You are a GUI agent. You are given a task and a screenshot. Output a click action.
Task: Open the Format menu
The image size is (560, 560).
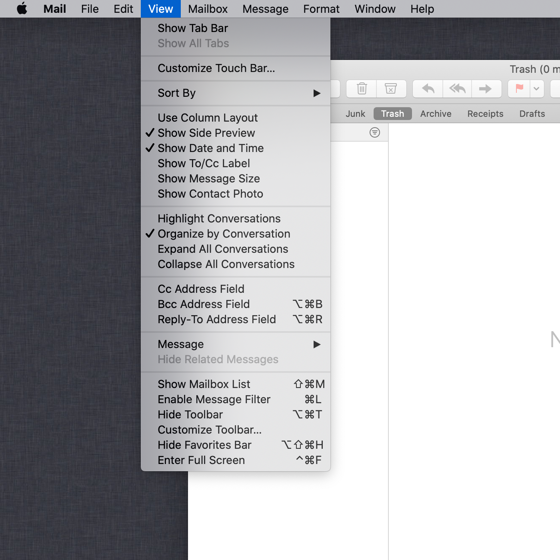[321, 9]
